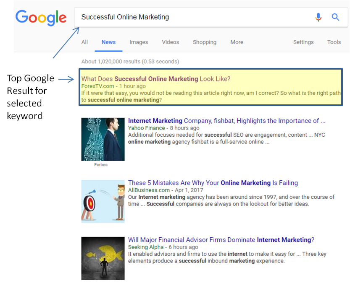Image resolution: width=350 pixels, height=283 pixels.
Task: Click the snippet starting 'Our Internet marketing agency'
Action: 231,200
